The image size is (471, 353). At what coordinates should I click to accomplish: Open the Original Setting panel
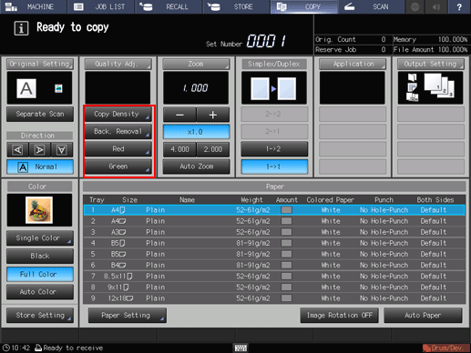(x=40, y=64)
